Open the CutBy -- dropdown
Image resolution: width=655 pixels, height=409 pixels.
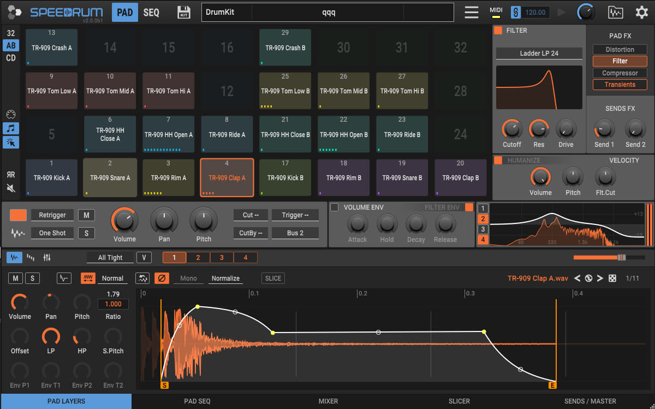[x=251, y=233]
